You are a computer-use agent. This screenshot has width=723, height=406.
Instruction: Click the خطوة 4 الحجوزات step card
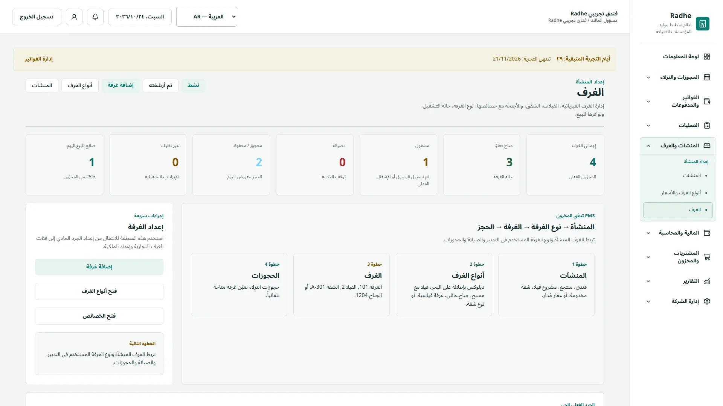coord(239,285)
